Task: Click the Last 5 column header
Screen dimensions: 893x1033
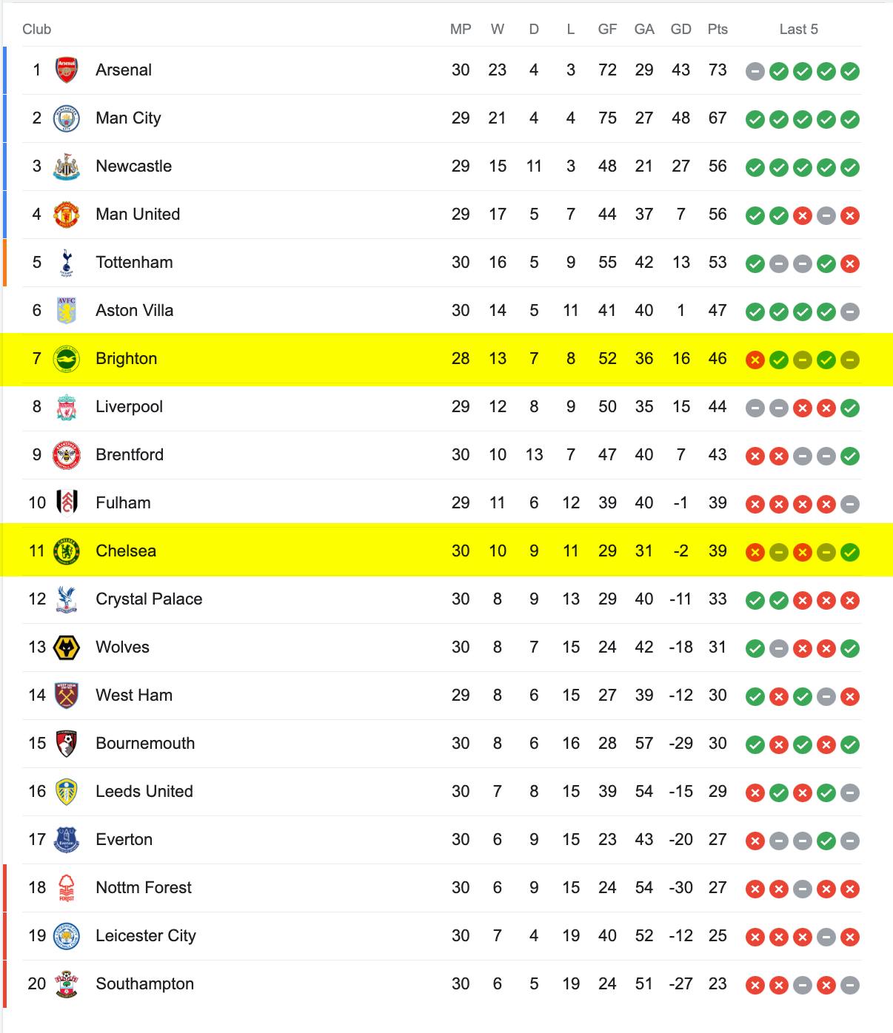Action: click(798, 30)
